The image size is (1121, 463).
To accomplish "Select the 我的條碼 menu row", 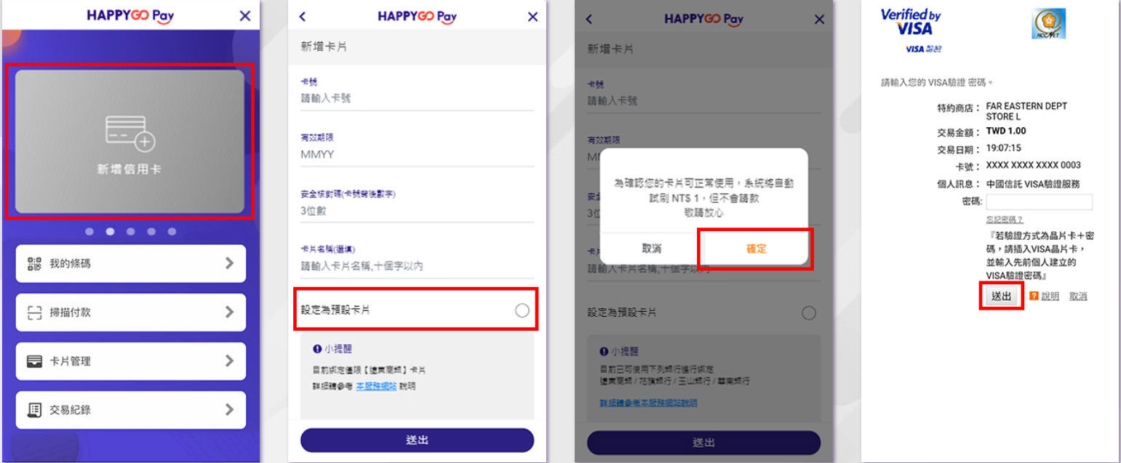I will click(131, 264).
